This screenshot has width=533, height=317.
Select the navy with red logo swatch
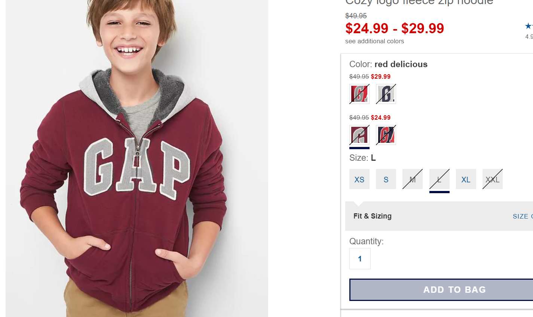pos(386,135)
